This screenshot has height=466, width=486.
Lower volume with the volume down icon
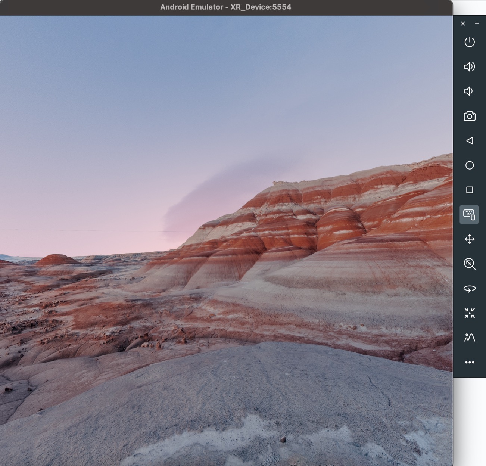468,91
